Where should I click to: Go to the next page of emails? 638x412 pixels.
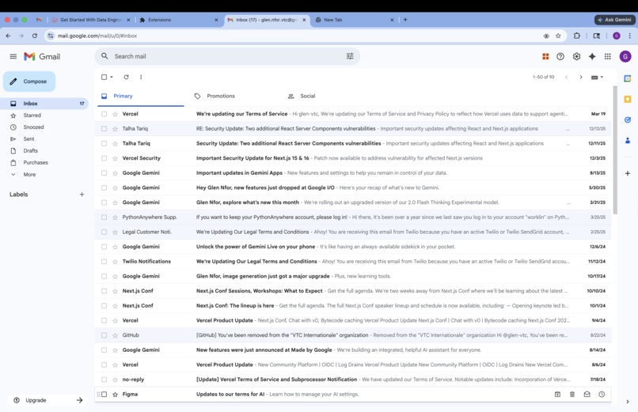pos(581,77)
